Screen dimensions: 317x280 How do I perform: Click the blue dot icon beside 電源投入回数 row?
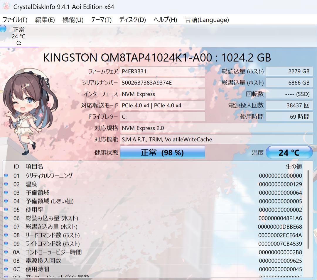[6, 261]
